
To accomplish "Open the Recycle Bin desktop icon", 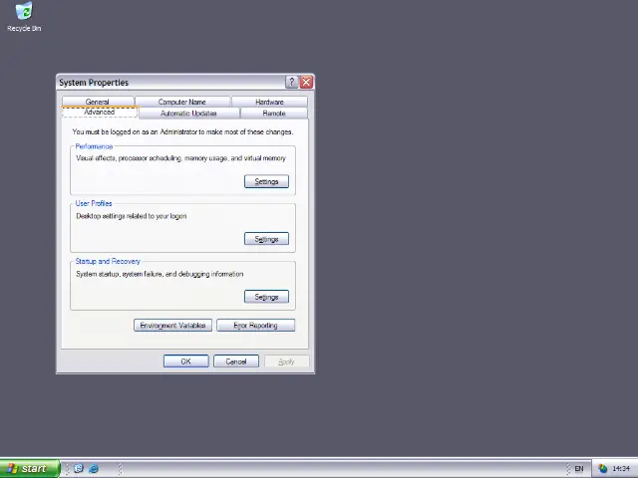I will pos(24,17).
